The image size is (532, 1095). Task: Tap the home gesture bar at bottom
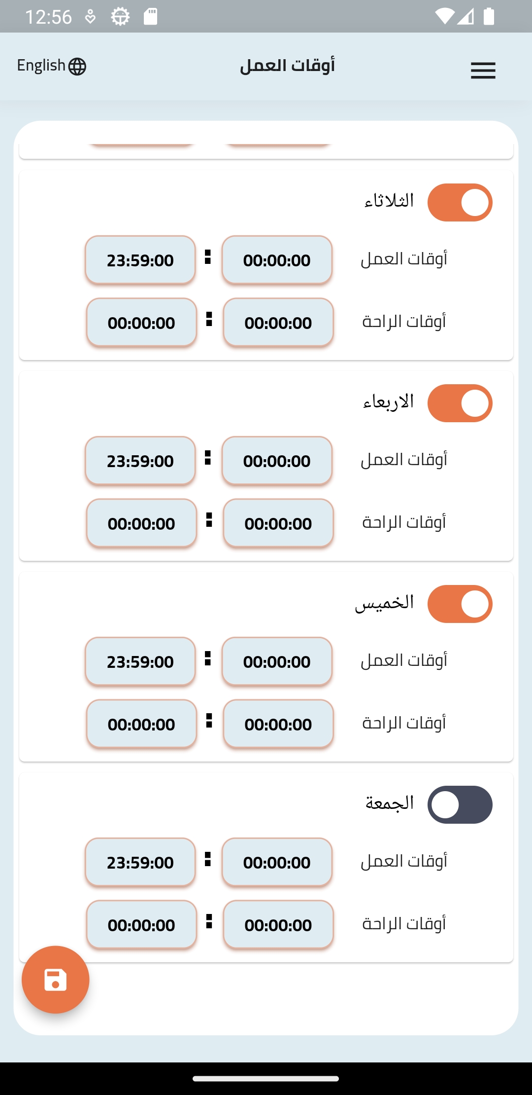click(266, 1079)
